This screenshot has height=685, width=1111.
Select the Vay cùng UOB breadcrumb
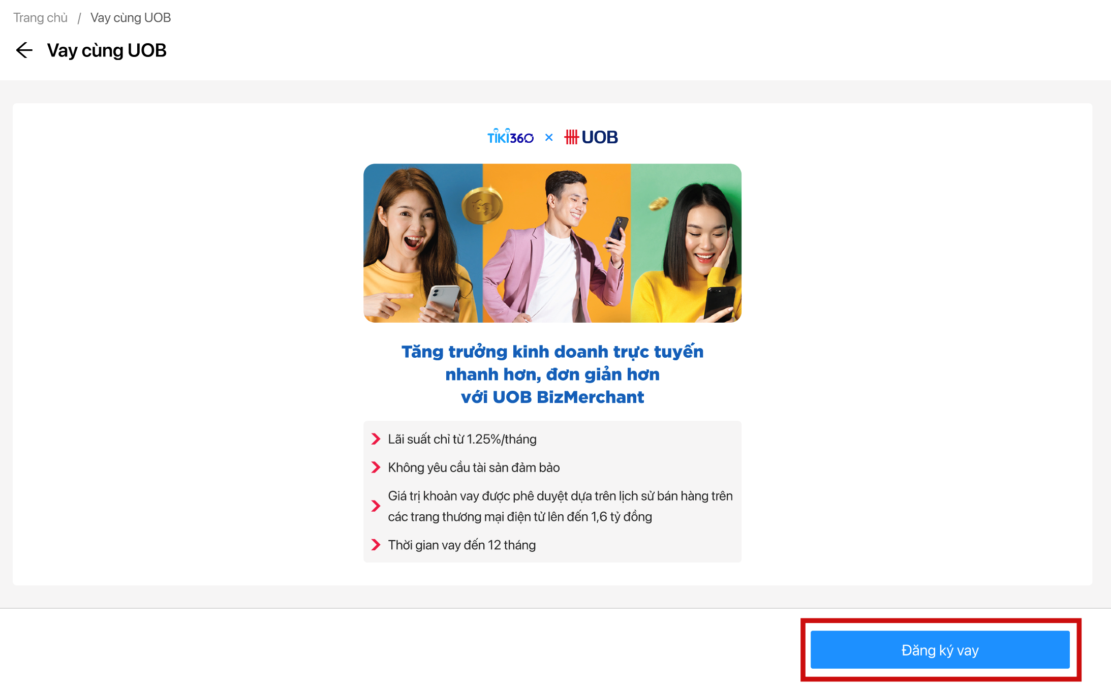(x=131, y=18)
